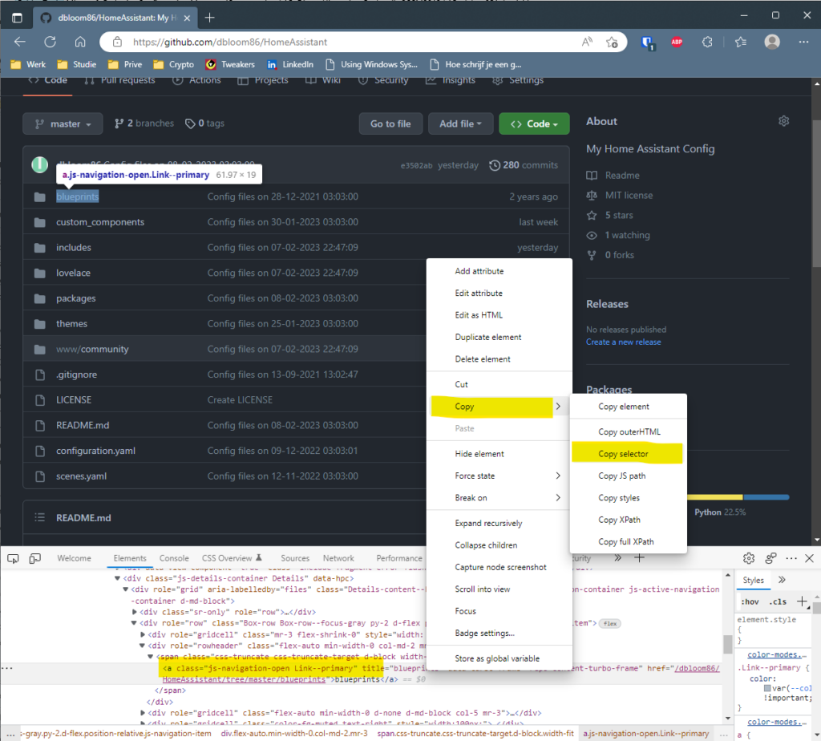821x741 pixels.
Task: Select Capture node screenshot
Action: [499, 567]
